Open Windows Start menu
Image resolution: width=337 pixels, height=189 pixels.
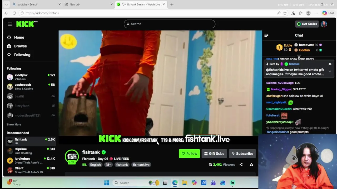coord(107,183)
